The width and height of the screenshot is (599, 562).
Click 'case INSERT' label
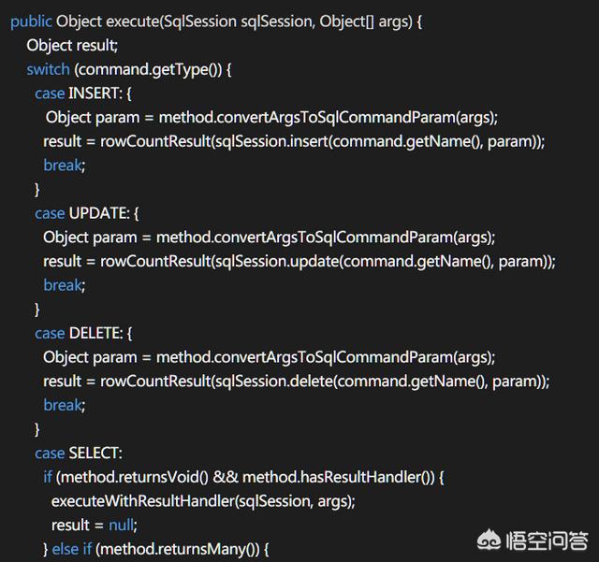[78, 94]
